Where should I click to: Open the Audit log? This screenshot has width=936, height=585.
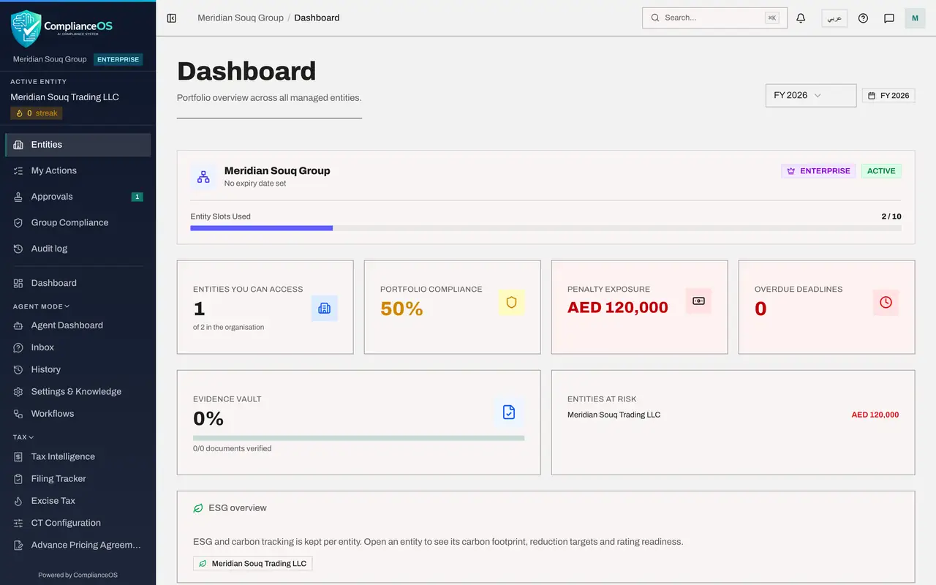click(78, 249)
